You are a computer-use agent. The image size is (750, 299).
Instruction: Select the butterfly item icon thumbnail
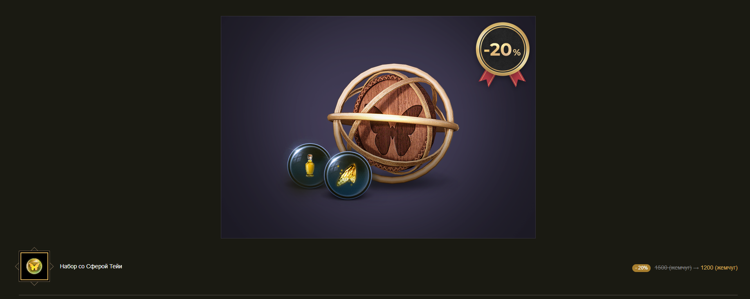(34, 266)
